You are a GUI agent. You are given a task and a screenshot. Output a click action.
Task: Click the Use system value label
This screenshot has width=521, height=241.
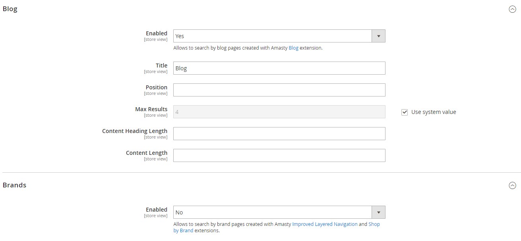pyautogui.click(x=434, y=112)
